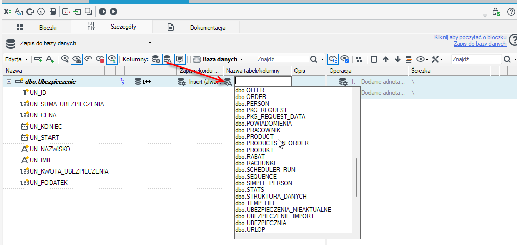
Task: Collapse the dbo.Ubezpieczenie tree node
Action: point(9,82)
